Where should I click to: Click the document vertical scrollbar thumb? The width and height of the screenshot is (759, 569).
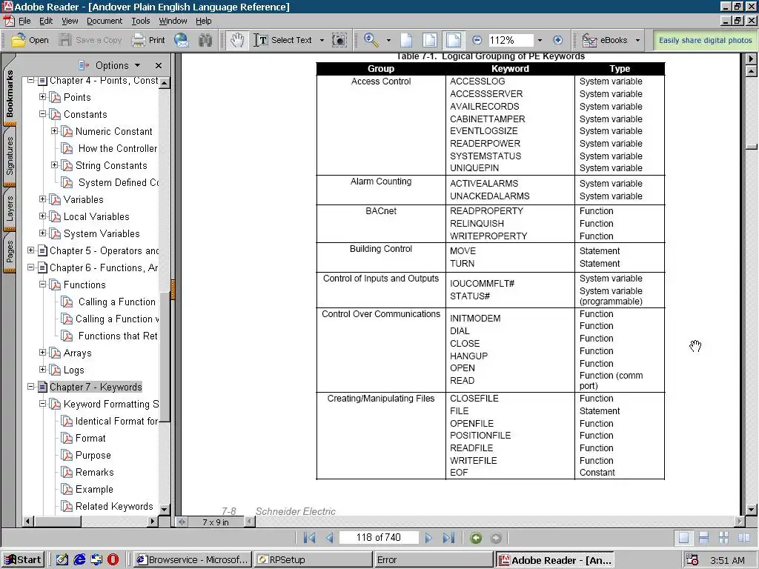click(x=752, y=147)
